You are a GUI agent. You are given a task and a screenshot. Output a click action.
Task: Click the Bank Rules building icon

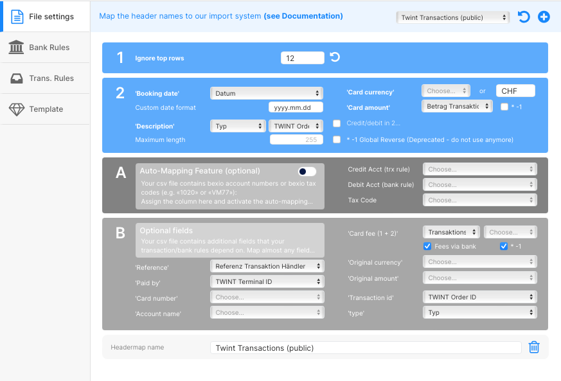[17, 47]
